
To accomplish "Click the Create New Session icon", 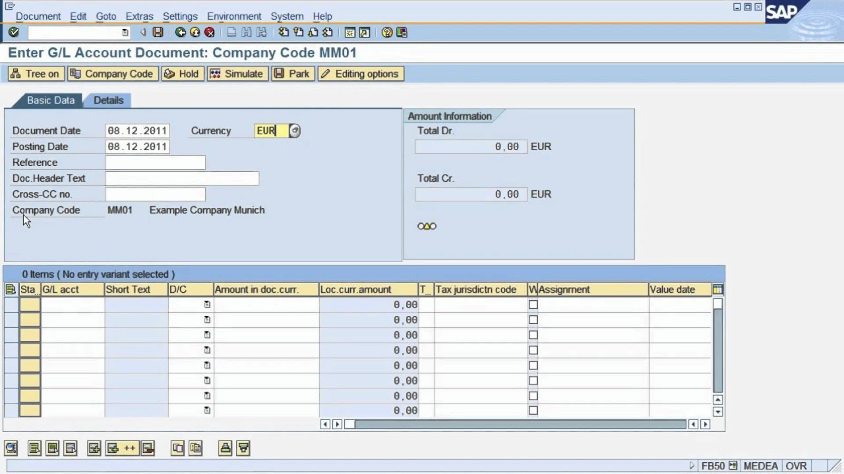I will point(349,32).
